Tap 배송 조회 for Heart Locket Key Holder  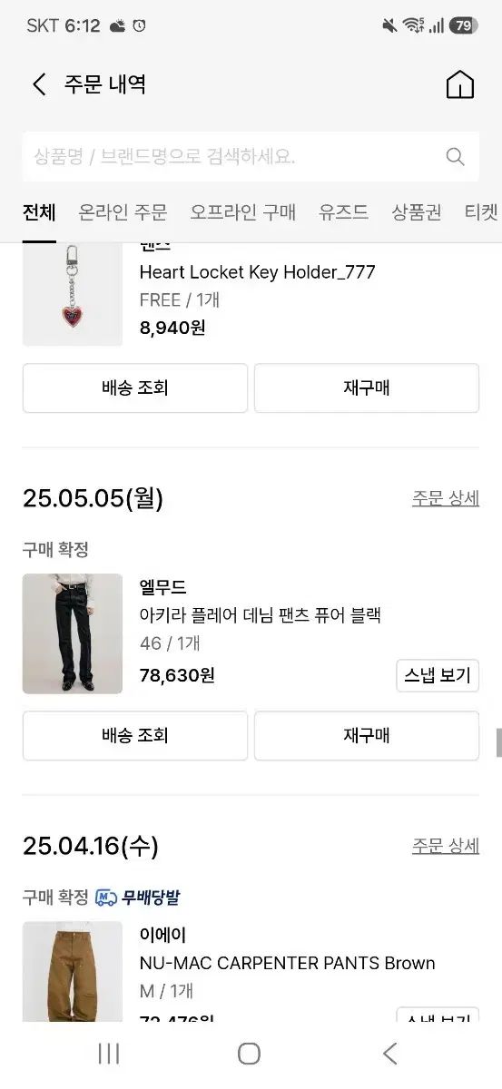[135, 388]
